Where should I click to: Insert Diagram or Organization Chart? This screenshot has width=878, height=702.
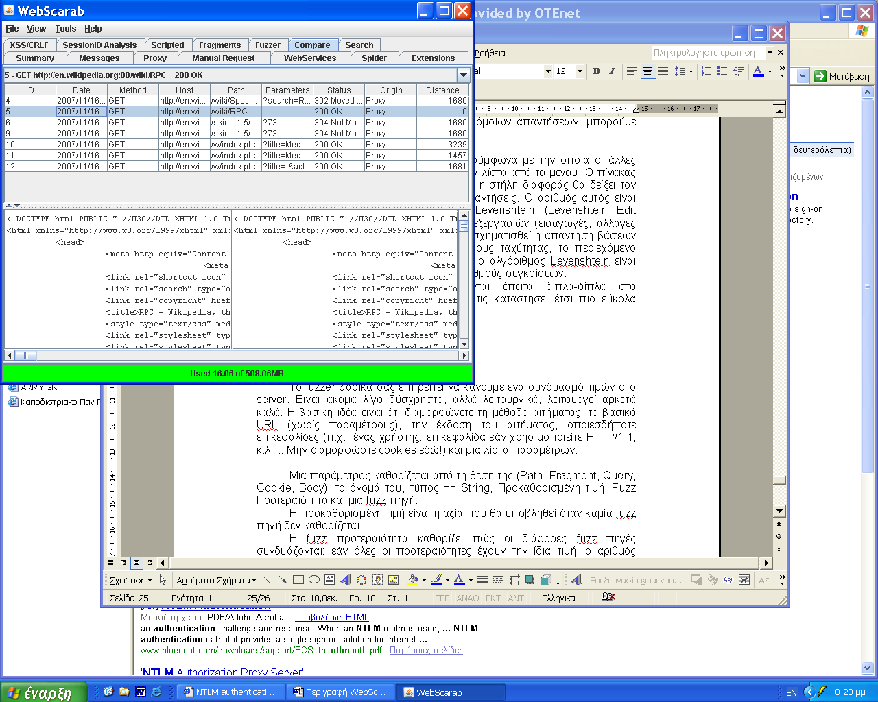tap(361, 580)
